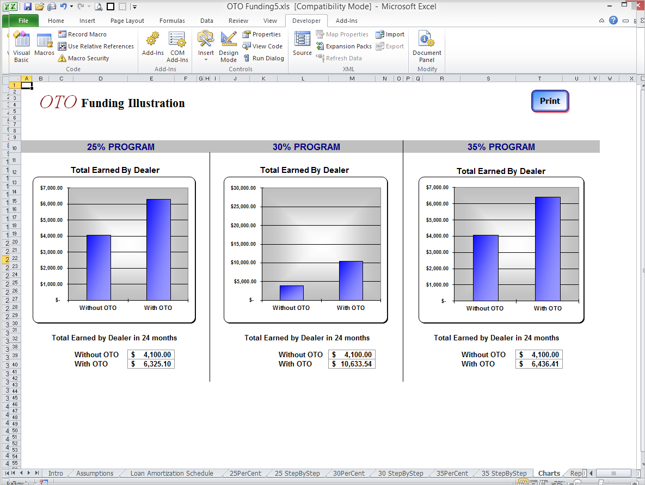
Task: Open control Properties
Action: [x=262, y=34]
